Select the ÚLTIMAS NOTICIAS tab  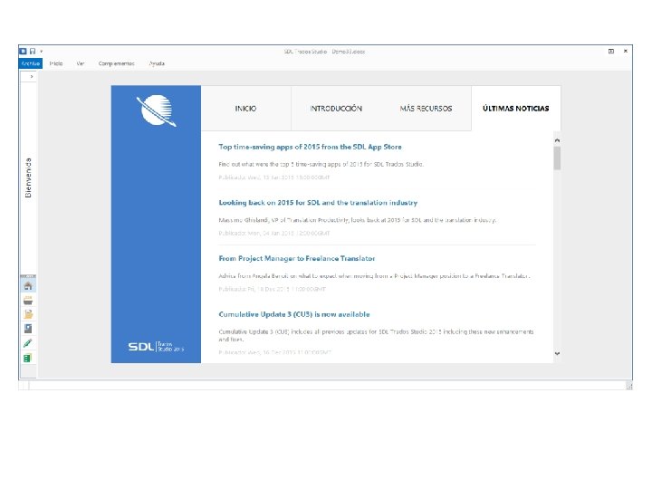pos(516,109)
